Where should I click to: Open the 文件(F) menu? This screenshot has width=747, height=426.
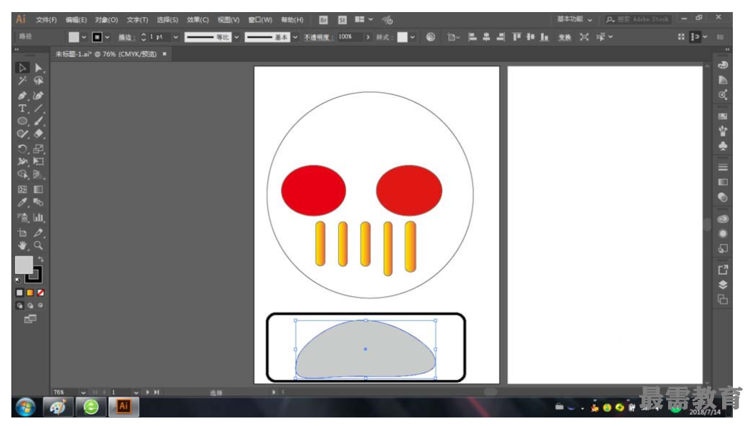(46, 20)
